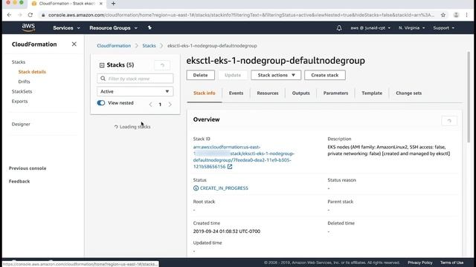The image size is (476, 267).
Task: Open the Stack actions dropdown
Action: coord(276,75)
